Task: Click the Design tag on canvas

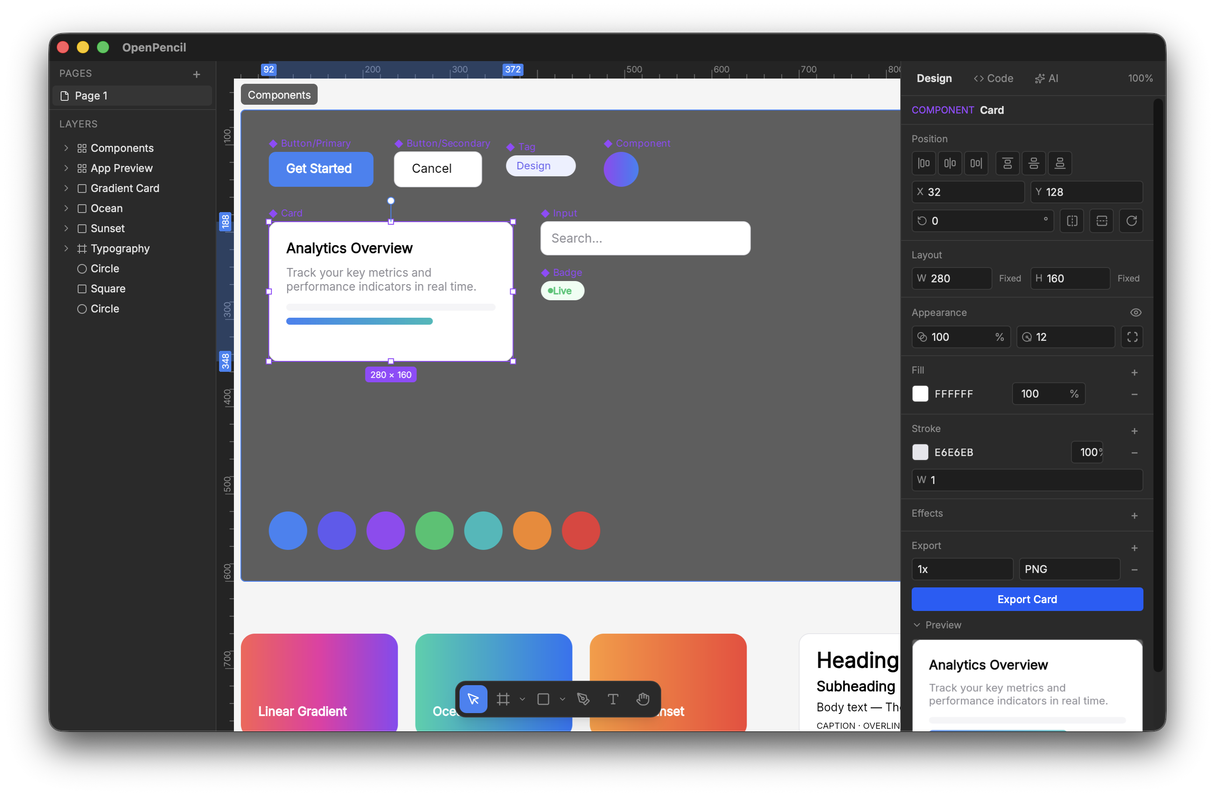Action: (x=541, y=166)
